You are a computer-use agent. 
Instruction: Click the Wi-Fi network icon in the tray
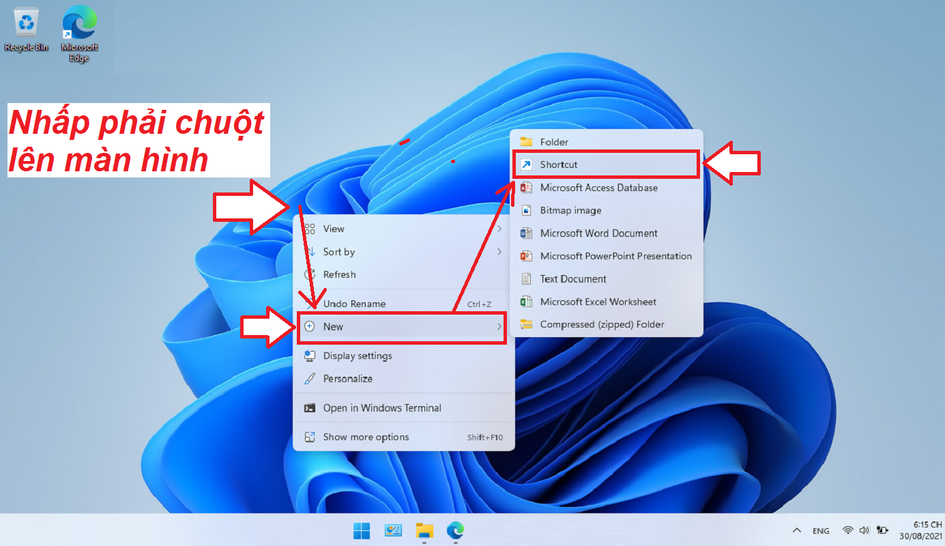[x=848, y=530]
